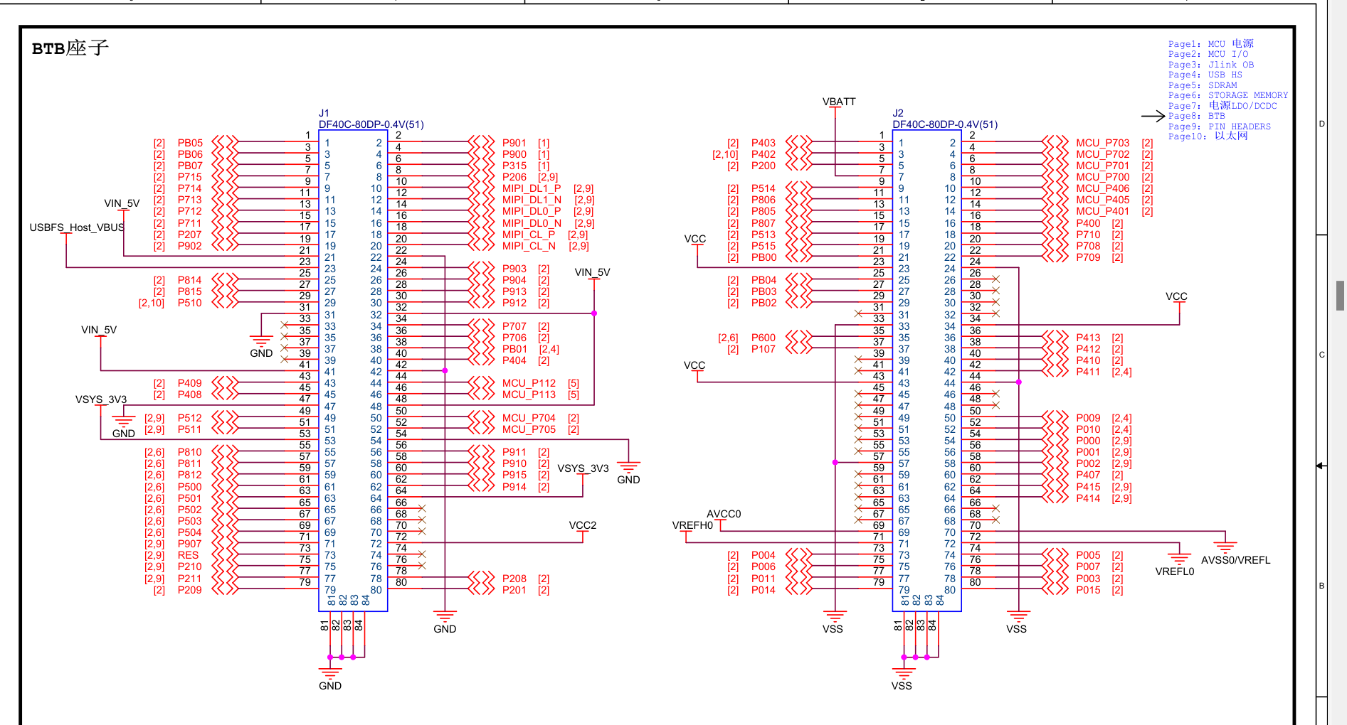Select the J1 connector designator
1347x725 pixels.
(324, 113)
